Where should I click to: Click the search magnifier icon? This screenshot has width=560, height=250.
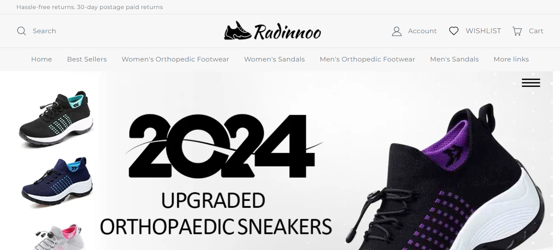[21, 31]
